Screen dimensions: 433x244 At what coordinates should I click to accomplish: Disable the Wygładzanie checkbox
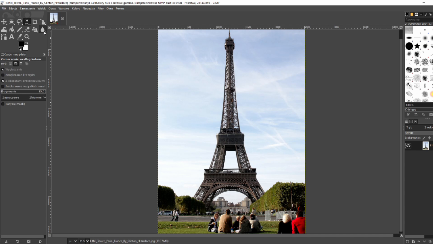3,69
